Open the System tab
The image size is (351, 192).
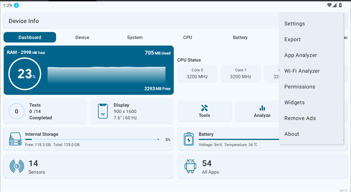click(135, 38)
